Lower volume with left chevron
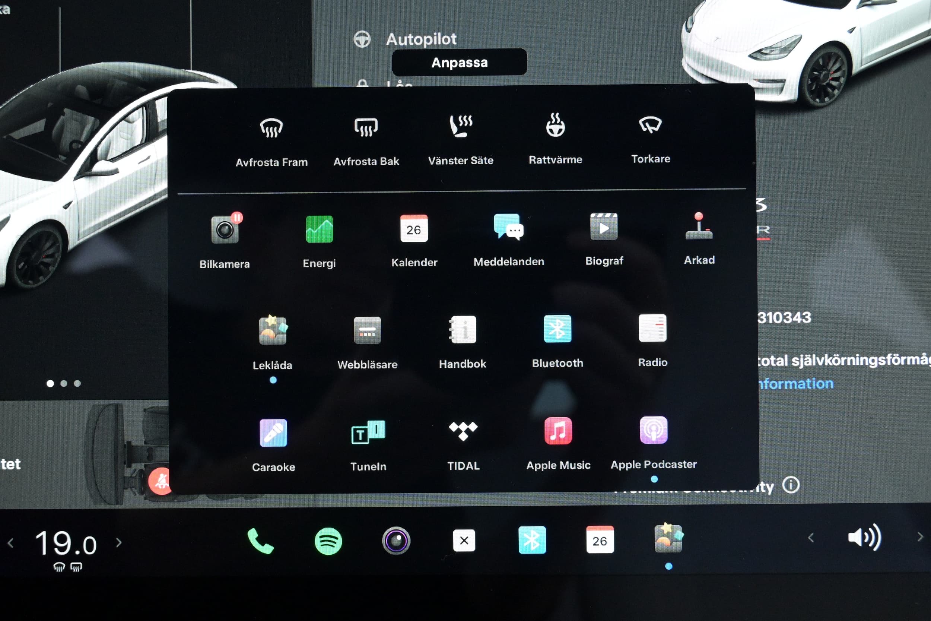931x621 pixels. 811,538
